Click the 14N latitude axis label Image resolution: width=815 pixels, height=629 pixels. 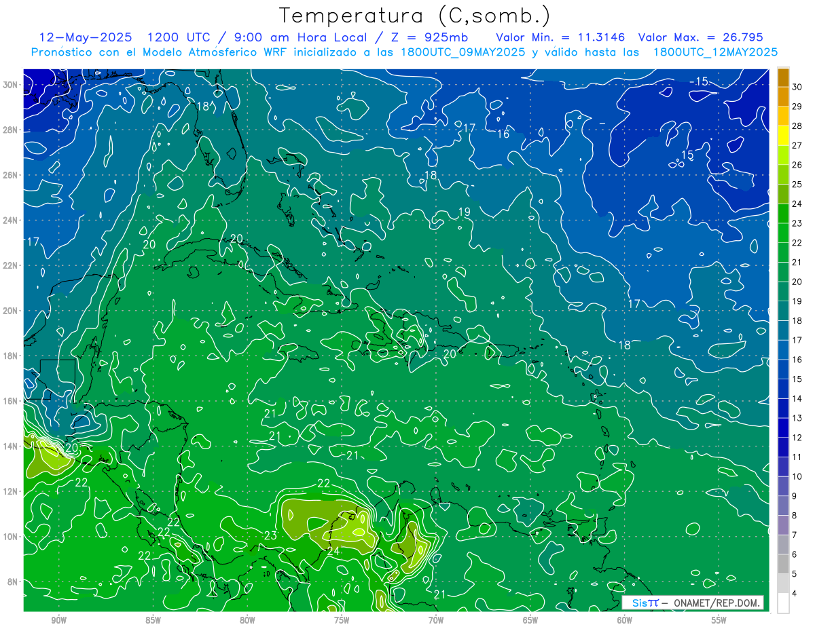10,446
